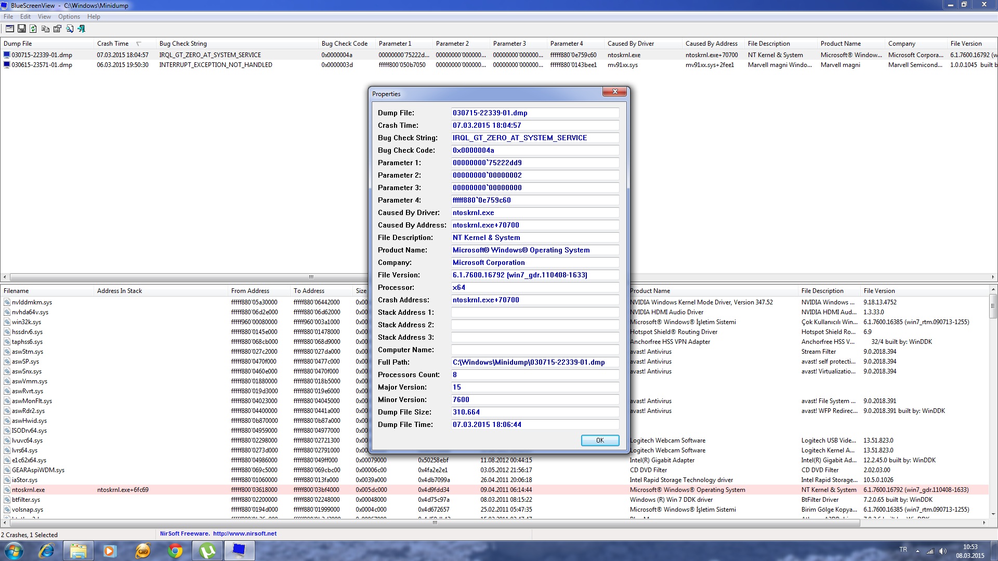Viewport: 998px width, 561px height.
Task: Click the Properties toolbar icon
Action: (x=57, y=29)
